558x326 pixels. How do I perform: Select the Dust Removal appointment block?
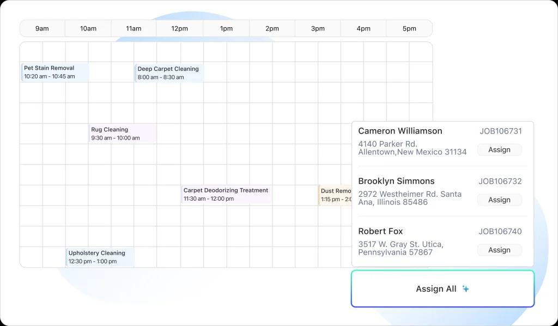(335, 195)
